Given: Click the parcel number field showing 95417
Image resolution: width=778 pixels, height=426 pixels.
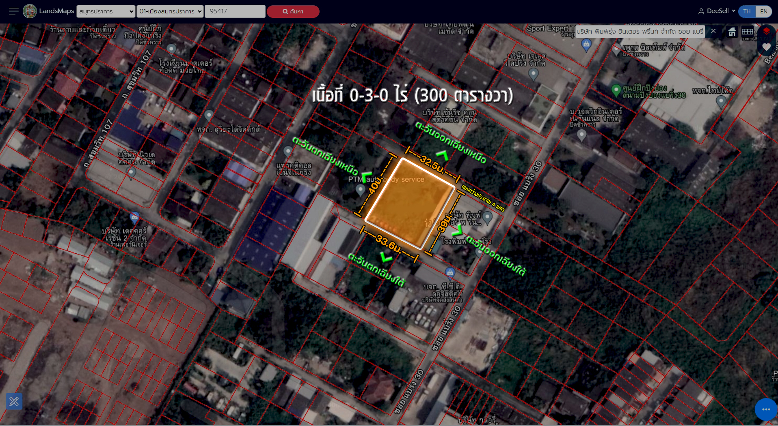Looking at the screenshot, I should (235, 11).
